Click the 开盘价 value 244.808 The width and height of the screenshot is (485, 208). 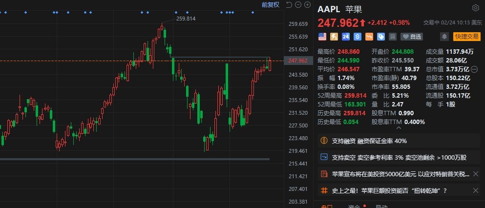tap(402, 52)
